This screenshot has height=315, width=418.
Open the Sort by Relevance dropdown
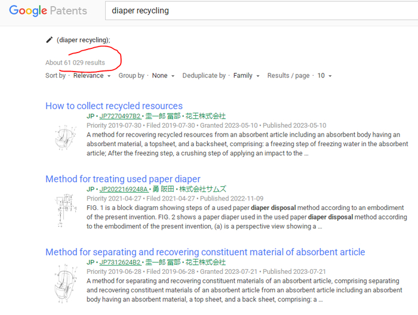tap(92, 76)
